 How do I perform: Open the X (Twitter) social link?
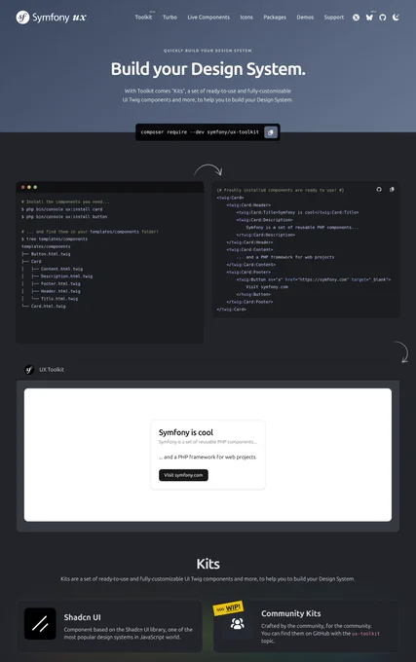356,18
